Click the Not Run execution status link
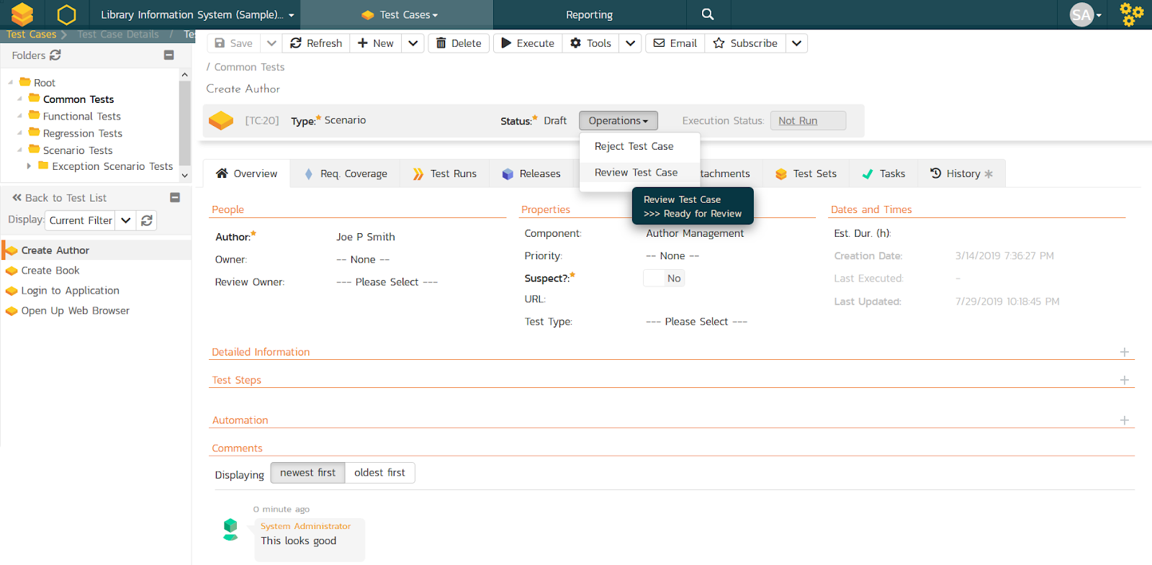Screen dimensions: 1152x565 click(798, 121)
